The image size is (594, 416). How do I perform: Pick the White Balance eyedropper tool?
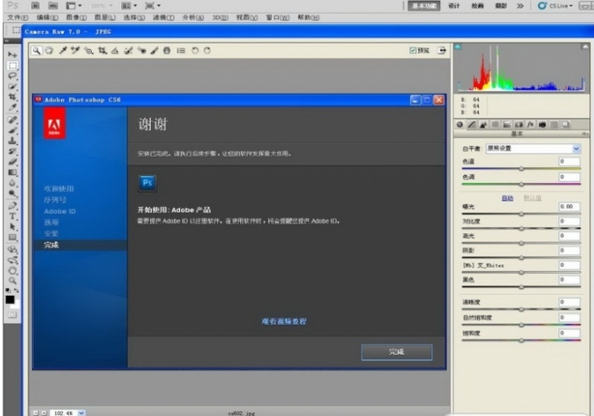pyautogui.click(x=63, y=50)
